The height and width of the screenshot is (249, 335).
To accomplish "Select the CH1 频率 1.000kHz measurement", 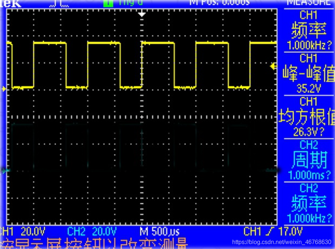I will pyautogui.click(x=309, y=30).
